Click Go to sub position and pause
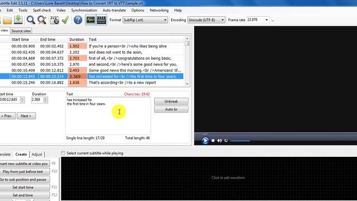Viewport: 357px width, 201px height. [x=25, y=180]
